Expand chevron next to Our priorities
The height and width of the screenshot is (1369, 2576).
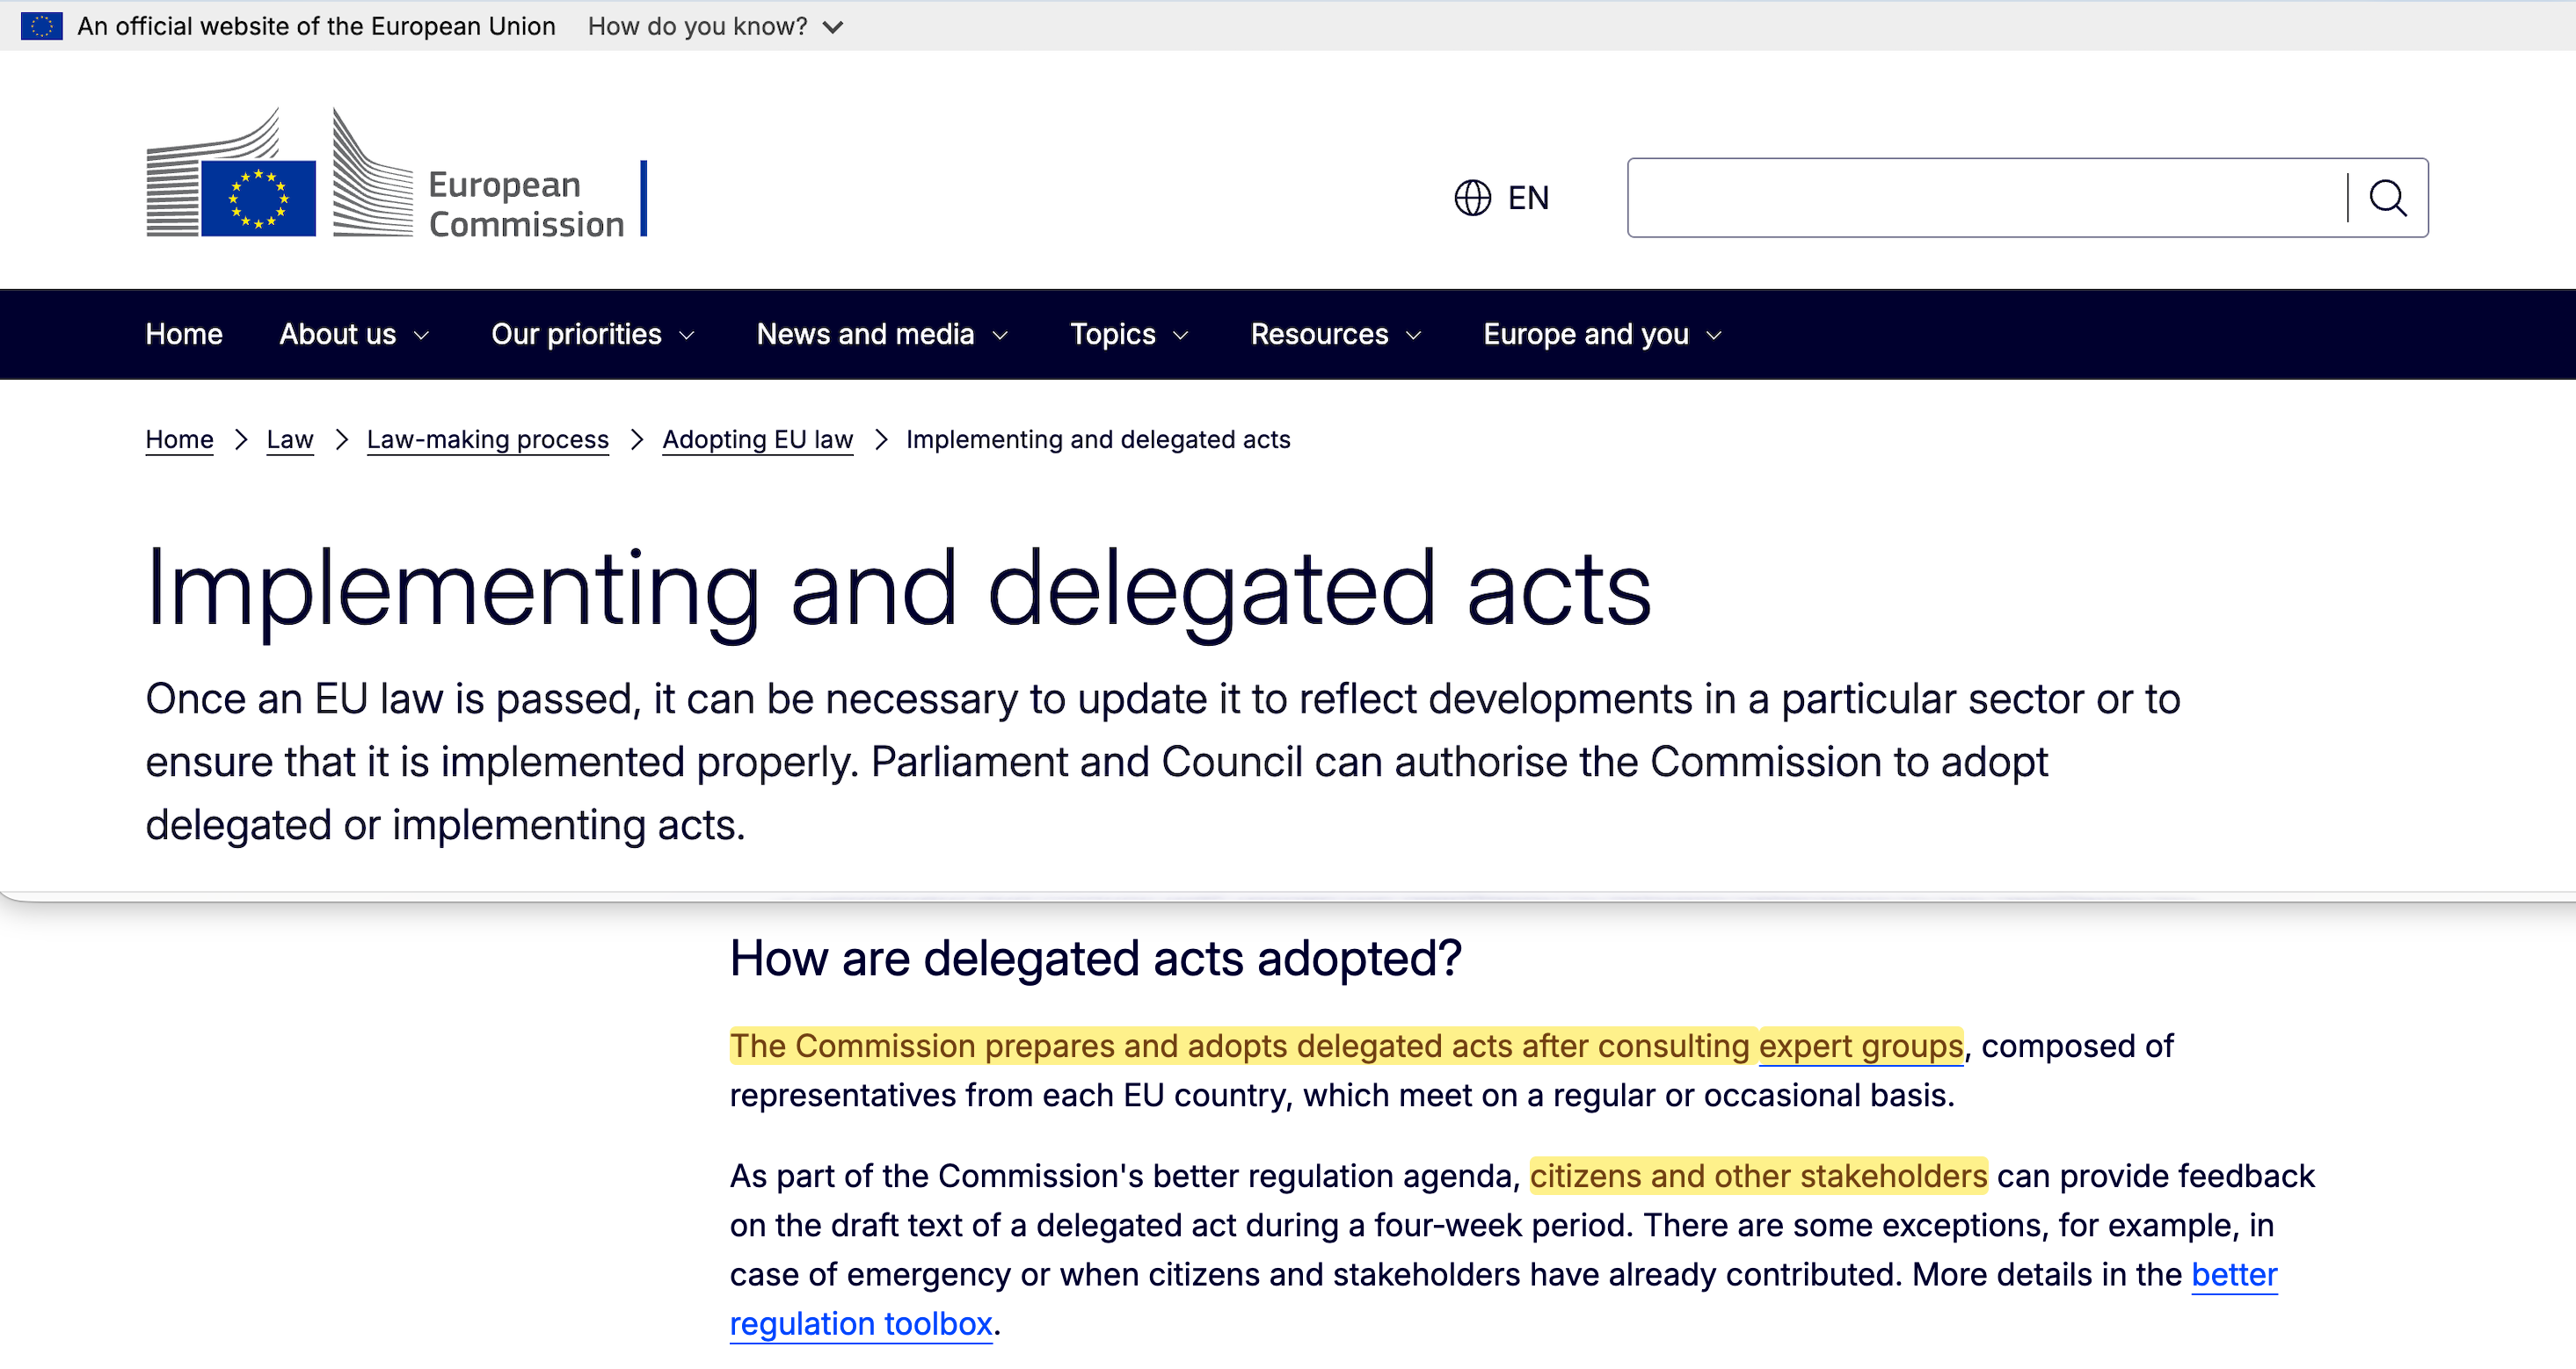(x=686, y=336)
